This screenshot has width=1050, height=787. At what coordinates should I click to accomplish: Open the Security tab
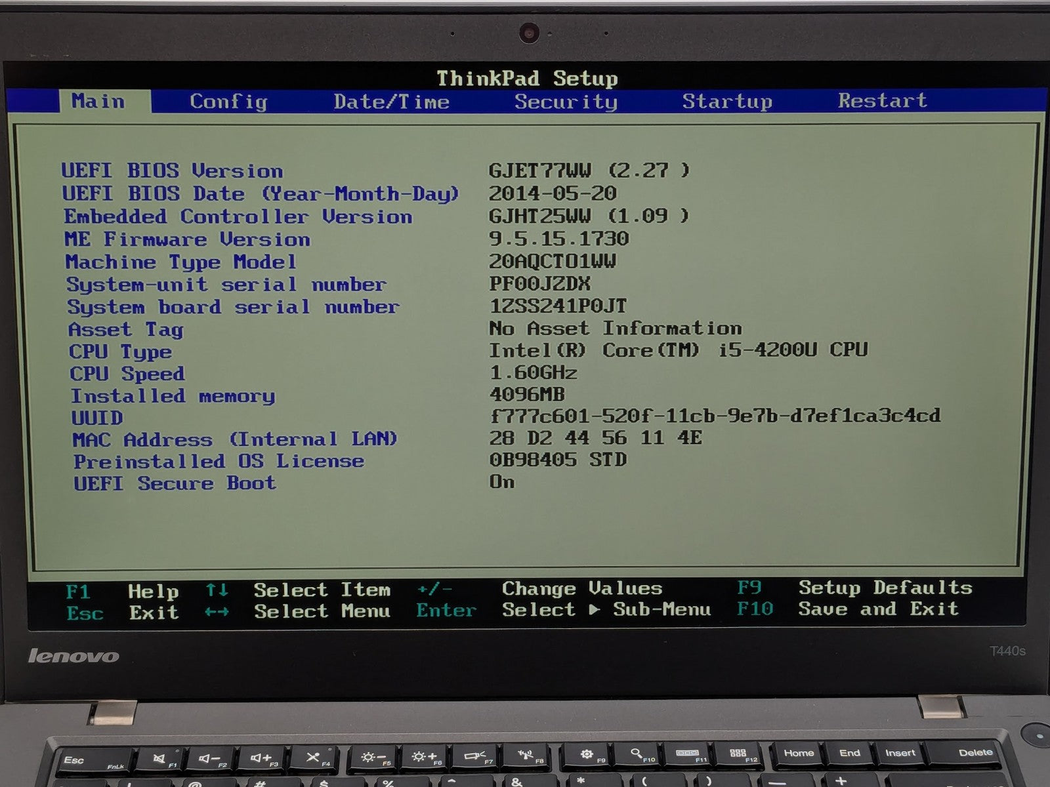pyautogui.click(x=566, y=102)
